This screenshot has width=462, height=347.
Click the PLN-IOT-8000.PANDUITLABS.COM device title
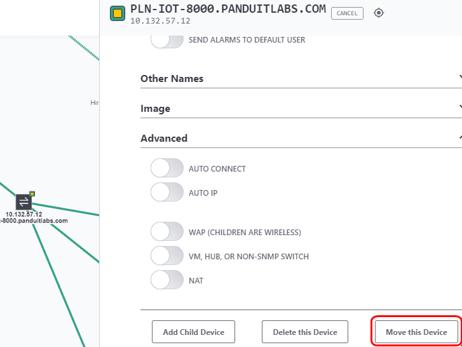coord(228,9)
